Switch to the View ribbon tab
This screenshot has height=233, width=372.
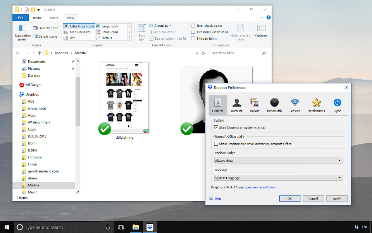71,17
